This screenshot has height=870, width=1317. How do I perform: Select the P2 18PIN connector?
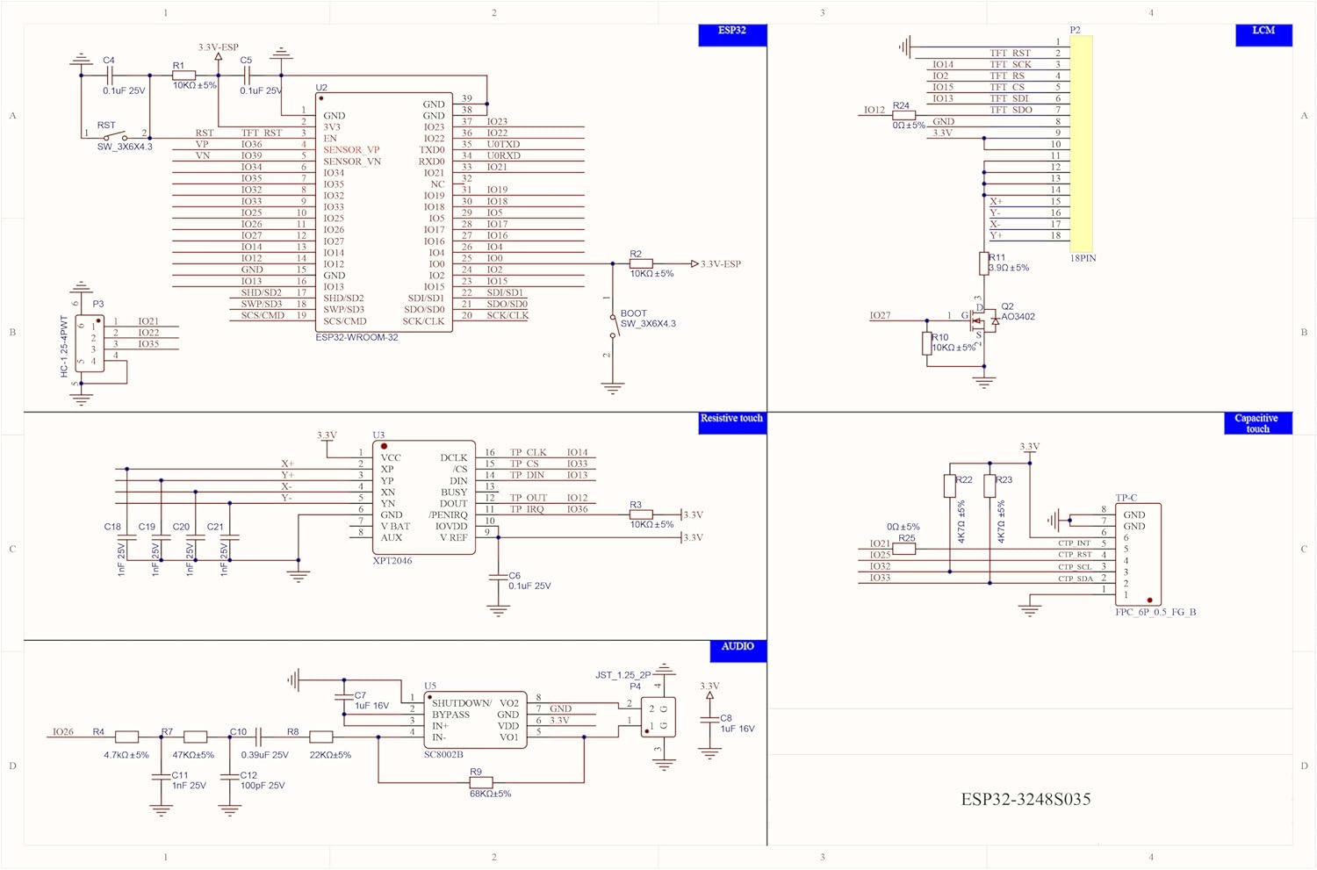tap(1081, 144)
